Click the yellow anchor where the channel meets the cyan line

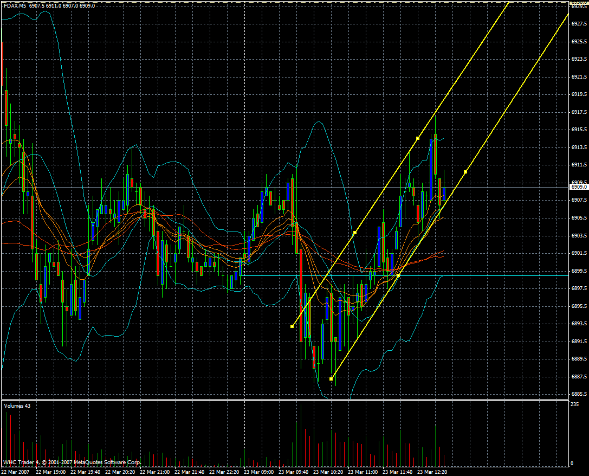(x=398, y=276)
